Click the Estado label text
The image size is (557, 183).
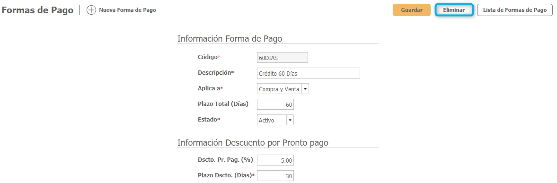tap(207, 120)
